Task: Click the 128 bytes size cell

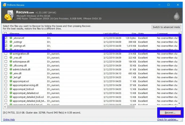Action: pos(131,38)
